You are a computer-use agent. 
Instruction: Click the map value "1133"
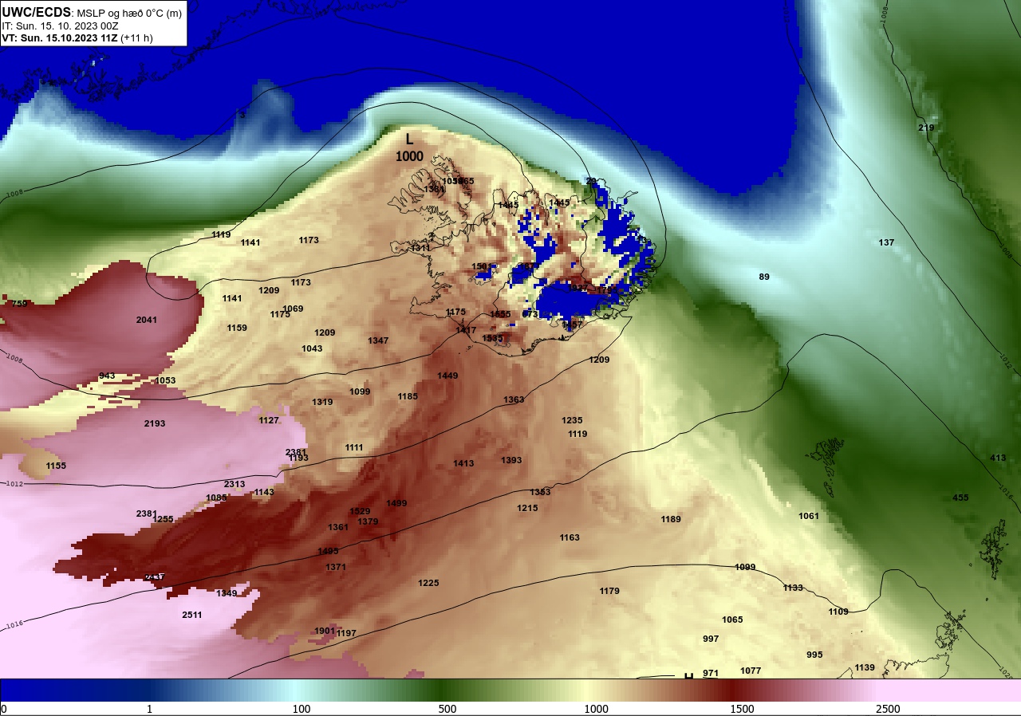[x=793, y=588]
